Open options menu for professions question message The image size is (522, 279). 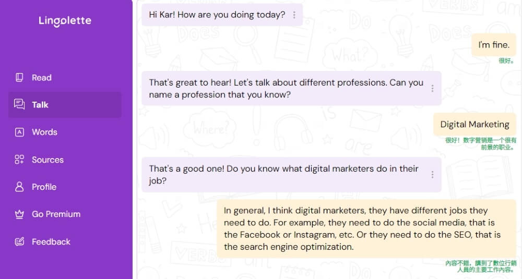(x=432, y=89)
